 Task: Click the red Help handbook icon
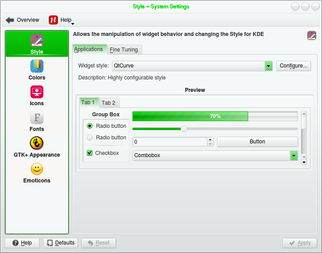click(53, 20)
